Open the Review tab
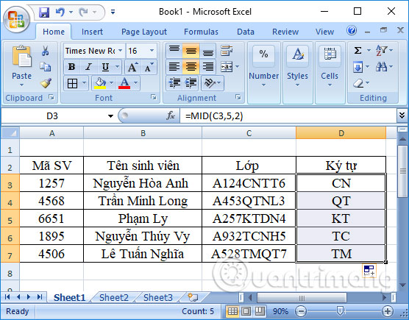The image size is (409, 320). pyautogui.click(x=285, y=32)
